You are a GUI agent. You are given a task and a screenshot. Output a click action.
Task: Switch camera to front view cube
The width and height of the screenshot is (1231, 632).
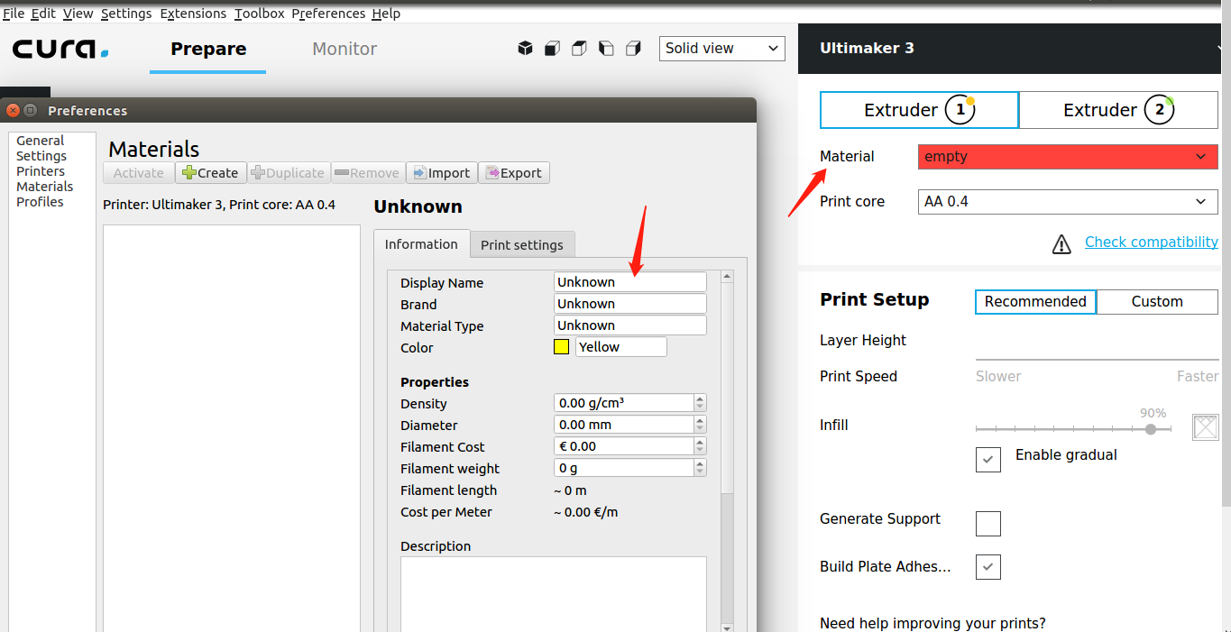click(x=552, y=49)
